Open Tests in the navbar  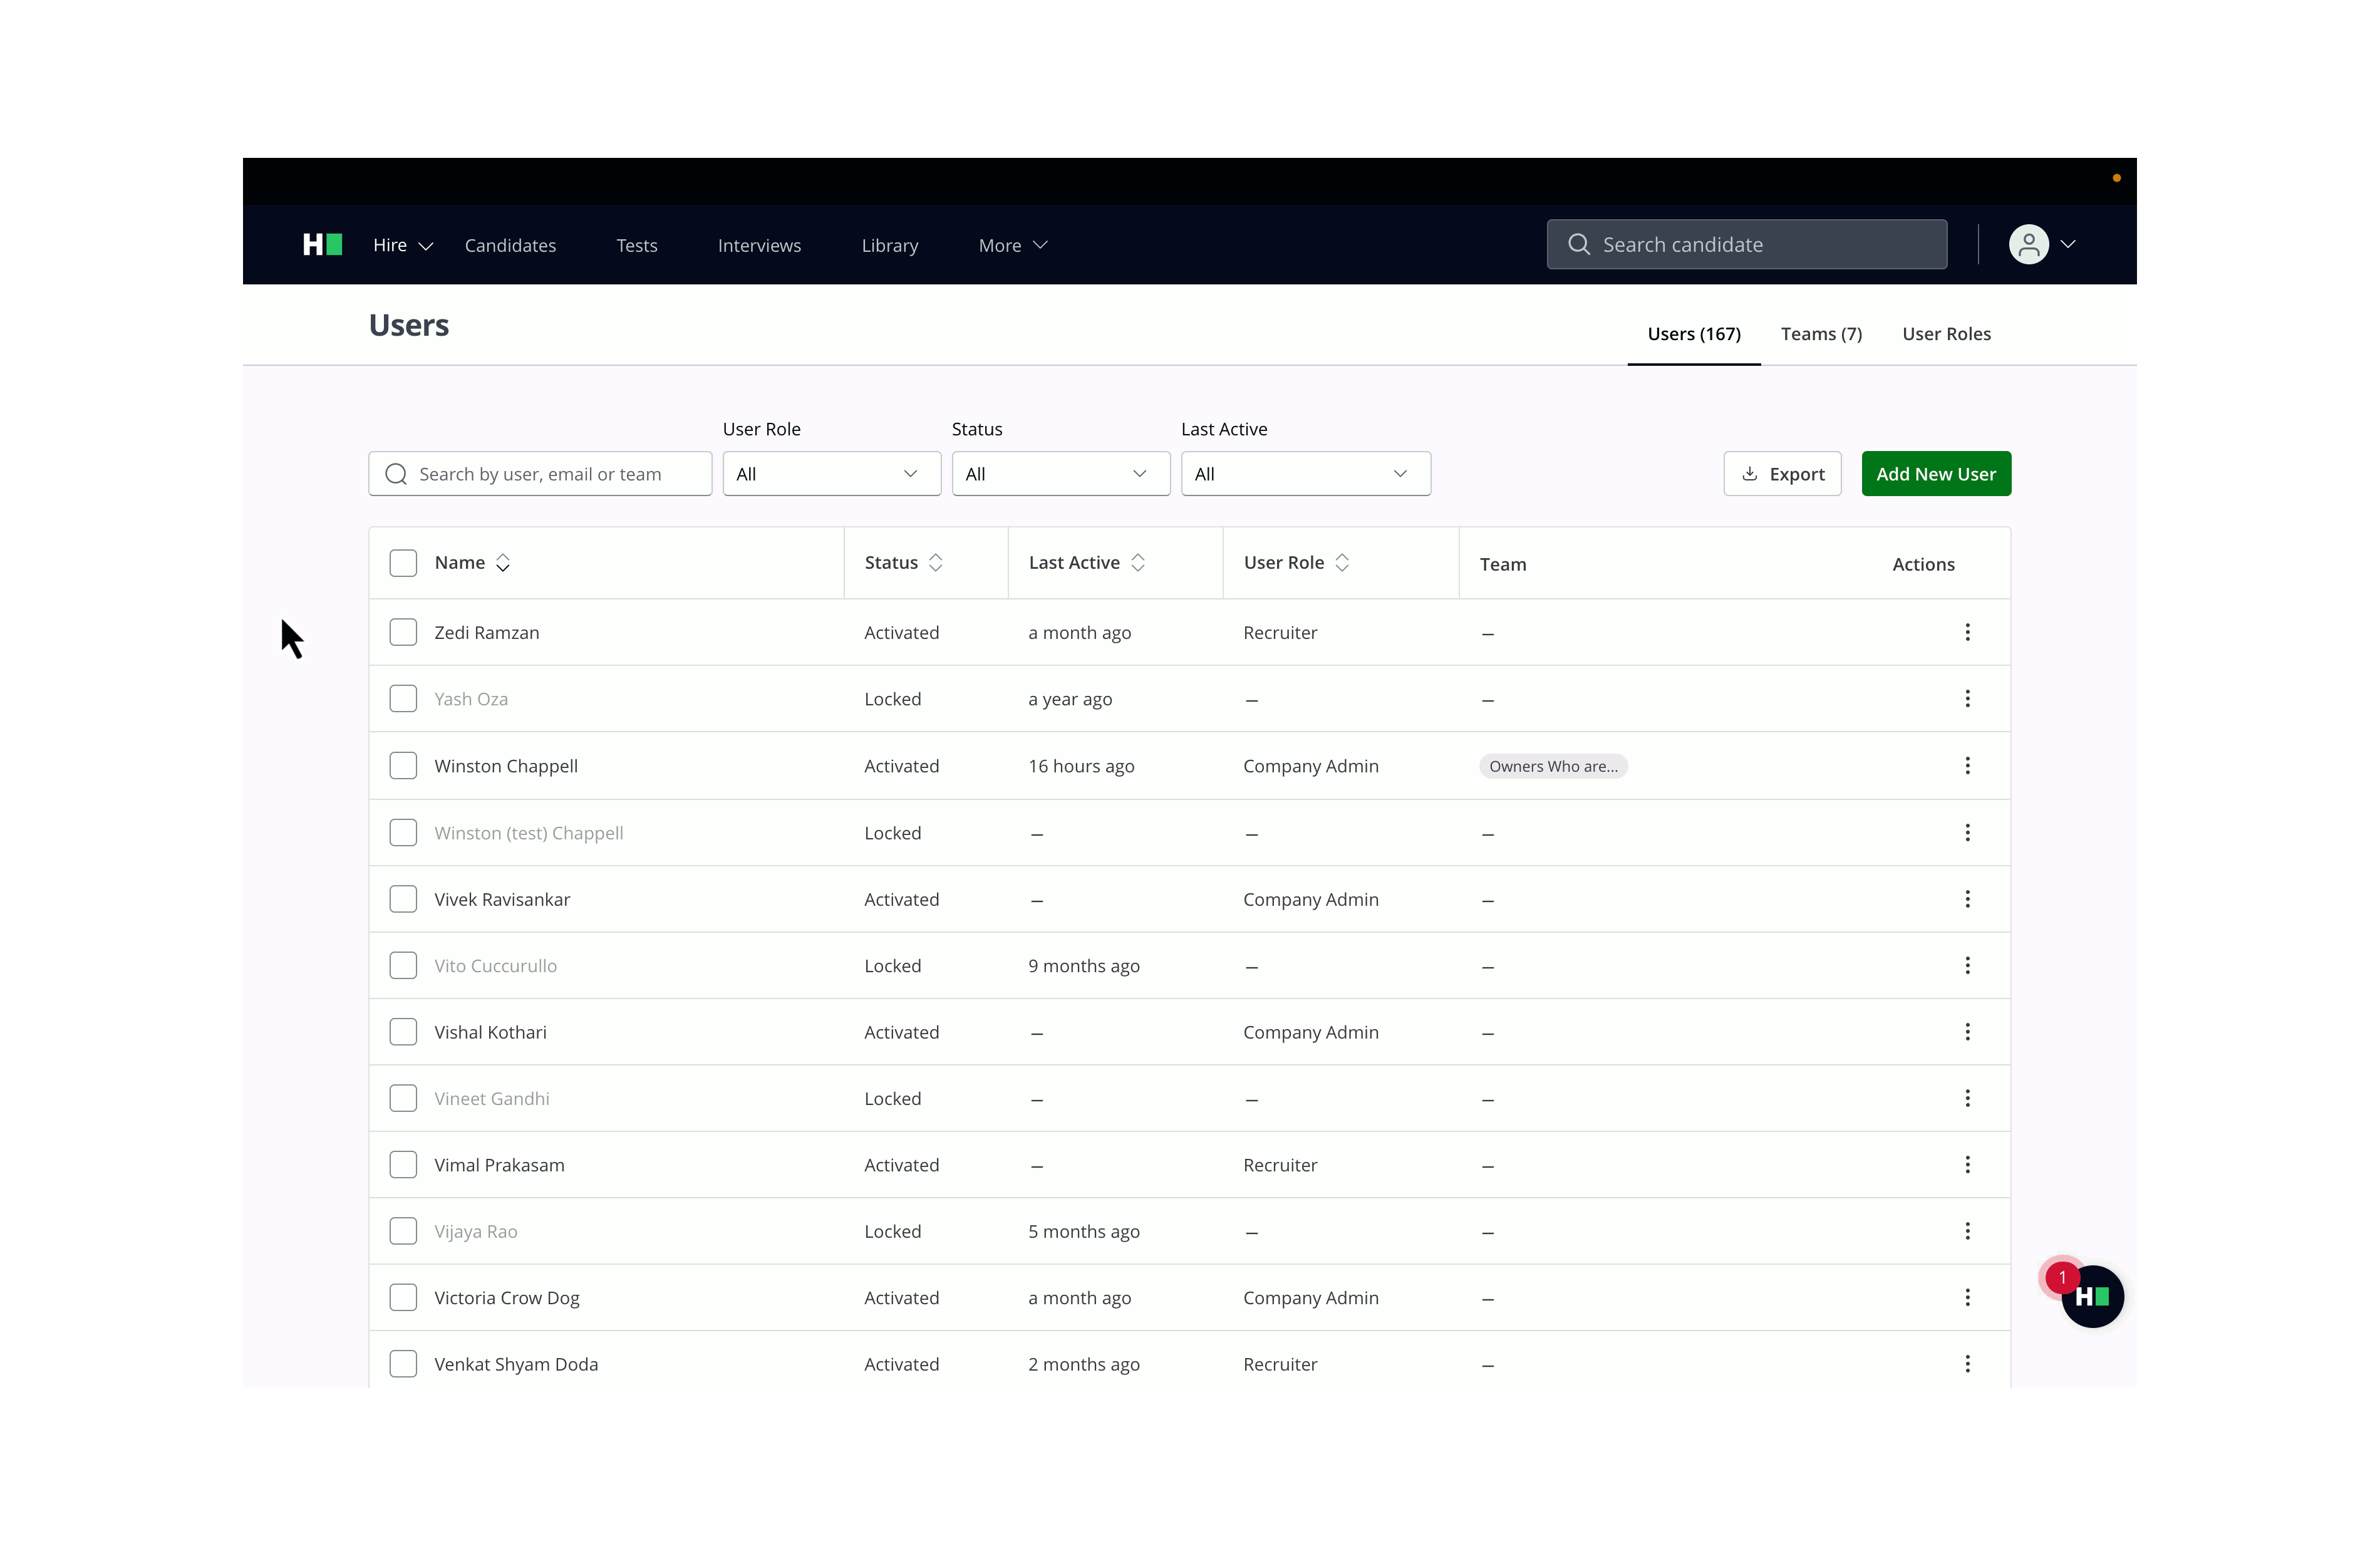click(637, 246)
